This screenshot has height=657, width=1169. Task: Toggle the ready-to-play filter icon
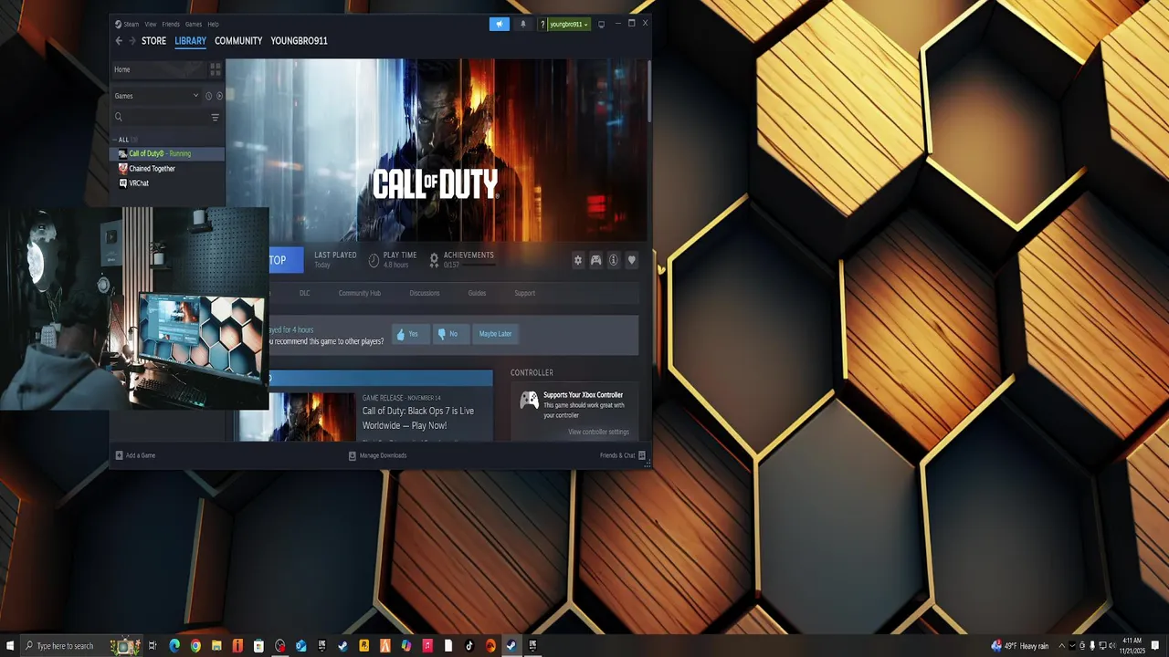pos(219,96)
